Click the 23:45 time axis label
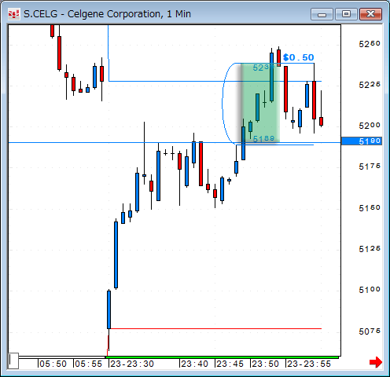 click(230, 364)
